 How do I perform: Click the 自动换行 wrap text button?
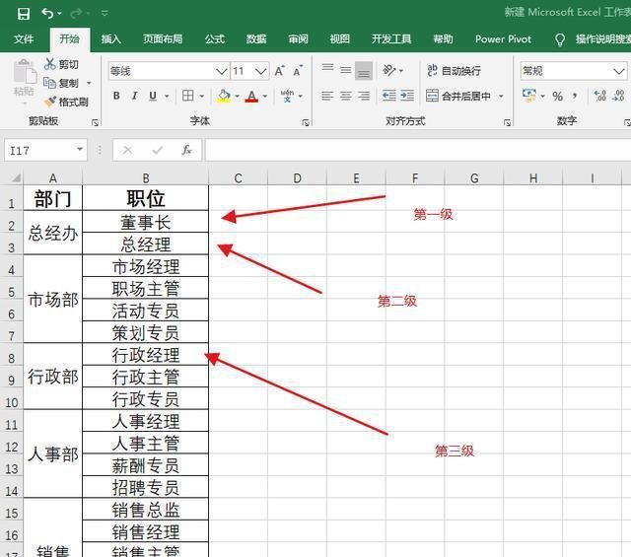click(454, 70)
